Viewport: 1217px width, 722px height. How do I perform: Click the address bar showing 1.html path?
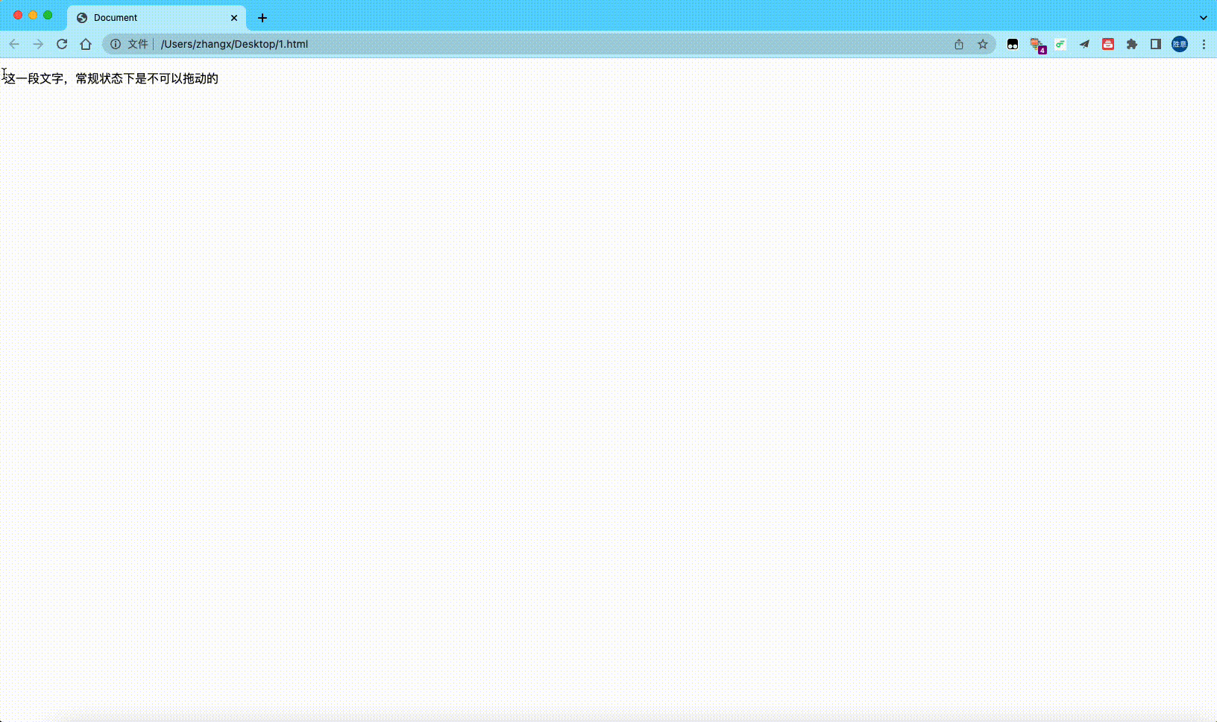[x=522, y=44]
